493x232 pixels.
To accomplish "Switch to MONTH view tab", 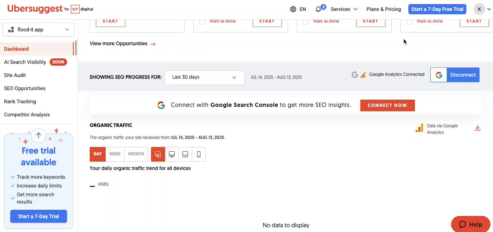I will point(136,154).
